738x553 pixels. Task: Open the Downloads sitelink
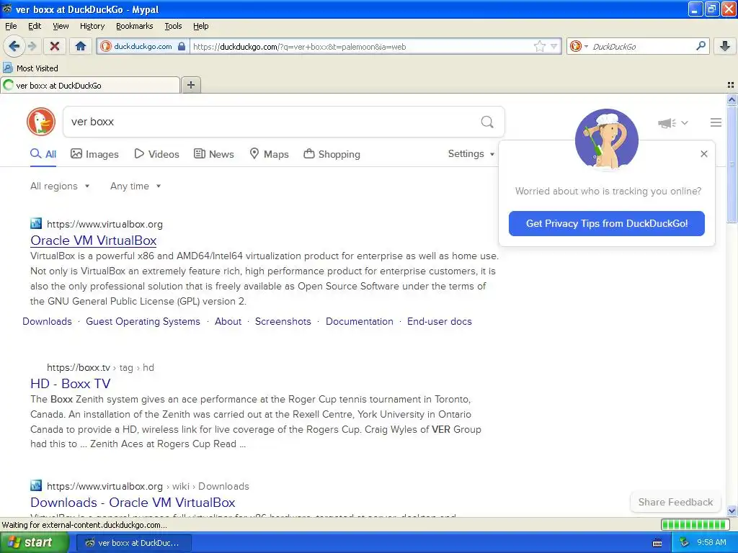47,321
